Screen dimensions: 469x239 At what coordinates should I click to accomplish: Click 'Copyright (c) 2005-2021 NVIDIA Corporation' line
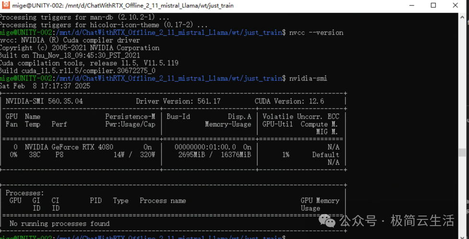80,48
